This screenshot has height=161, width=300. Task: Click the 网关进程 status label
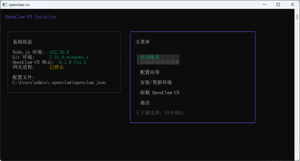[x=22, y=67]
